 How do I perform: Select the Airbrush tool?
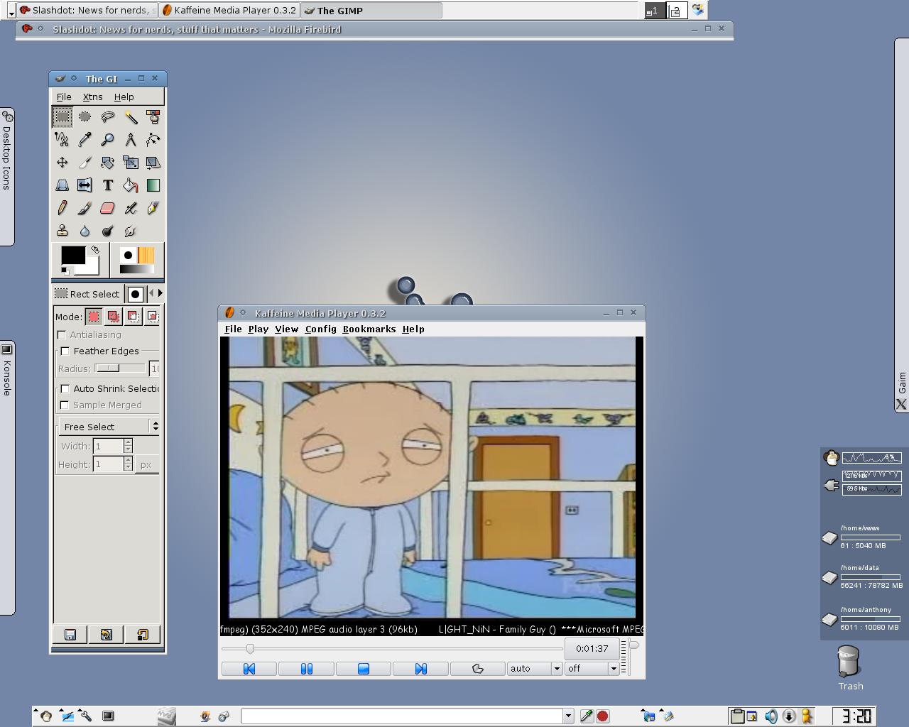[x=131, y=208]
